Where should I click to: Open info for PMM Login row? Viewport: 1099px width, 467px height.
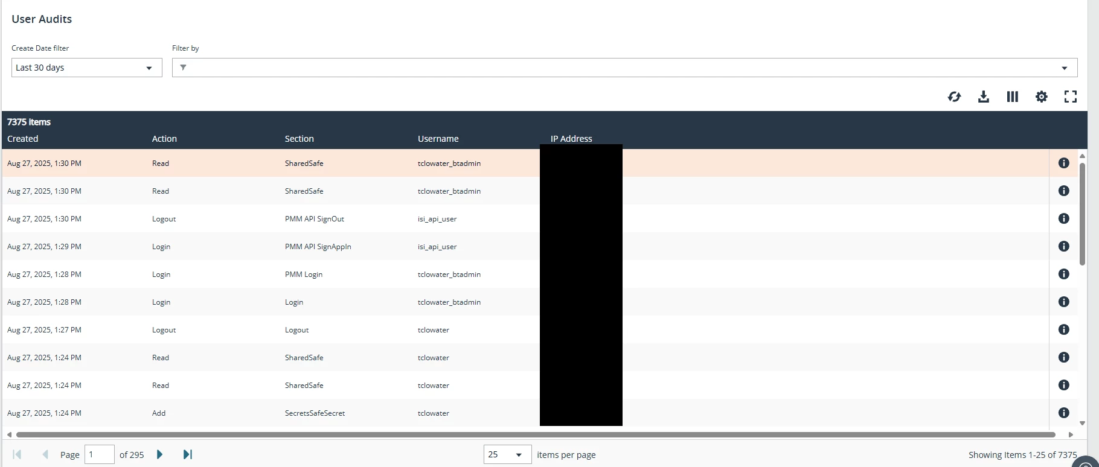[1064, 274]
